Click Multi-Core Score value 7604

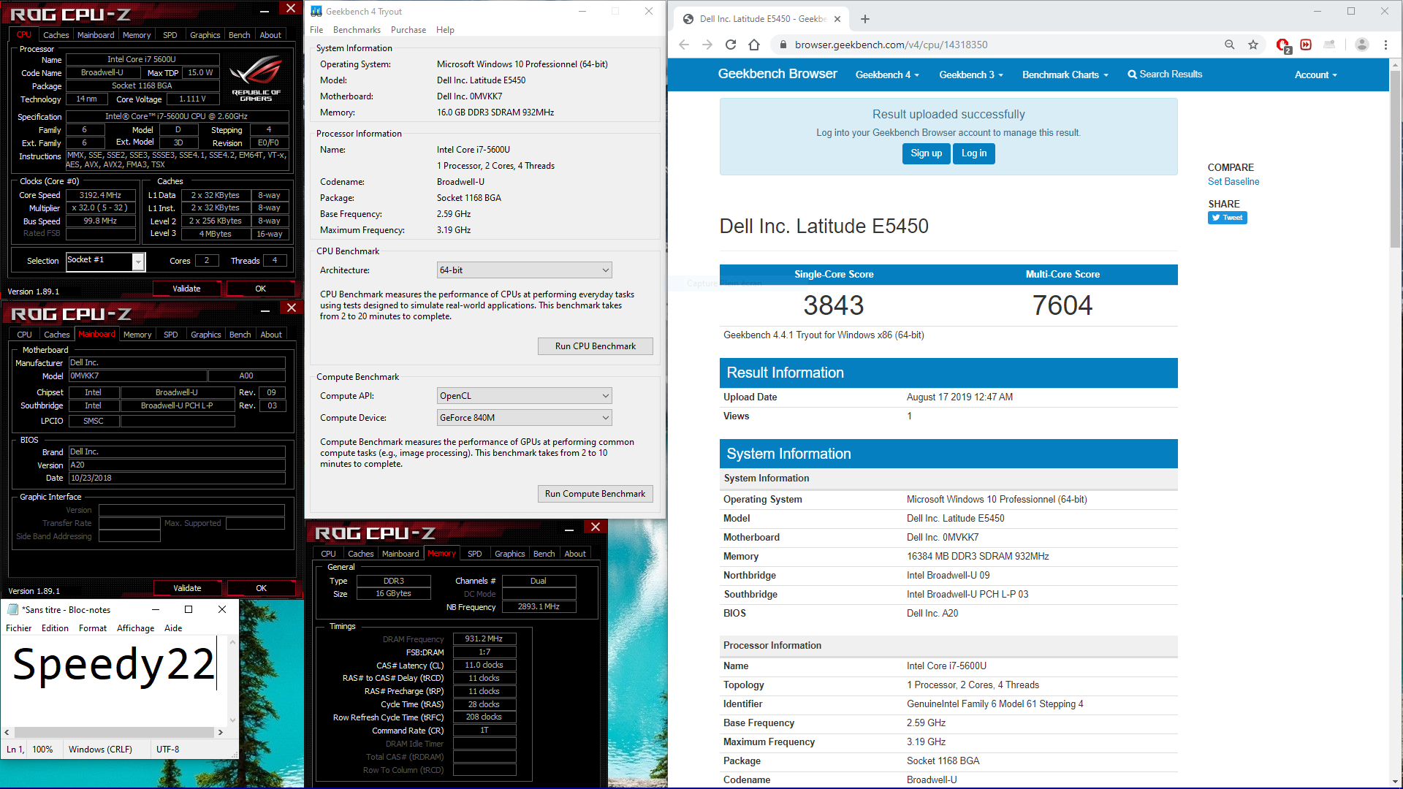click(x=1062, y=305)
